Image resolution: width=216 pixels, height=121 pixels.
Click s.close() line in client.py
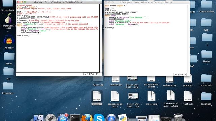click(x=109, y=28)
